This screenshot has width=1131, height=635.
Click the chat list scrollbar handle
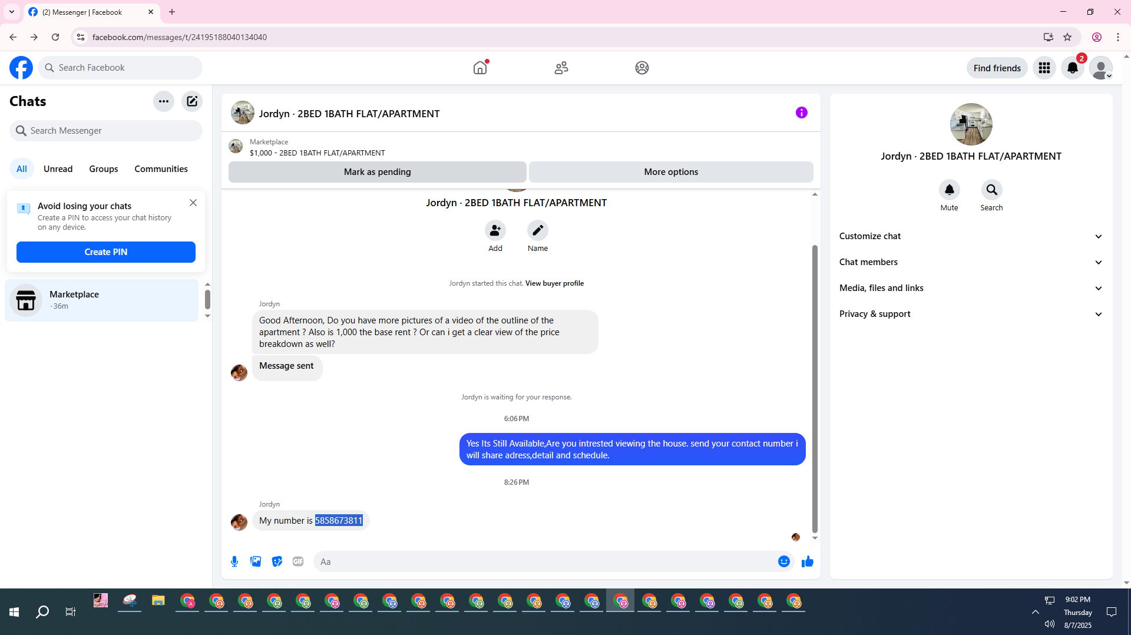pos(207,299)
